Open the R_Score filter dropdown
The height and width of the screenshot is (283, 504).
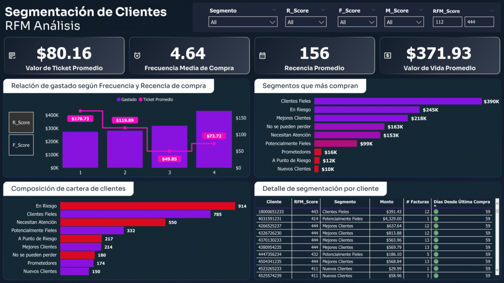click(306, 22)
